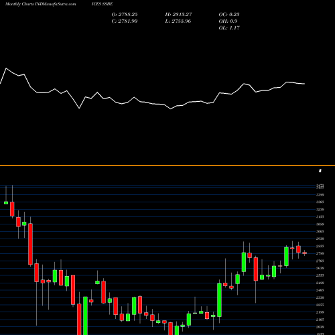
Task: Click the low value 'L: 2755.96'
Action: (x=178, y=21)
